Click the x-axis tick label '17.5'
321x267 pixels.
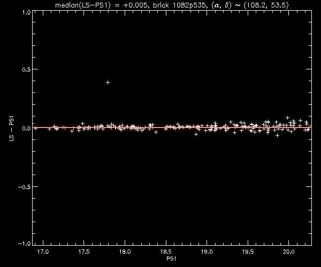coord(84,252)
